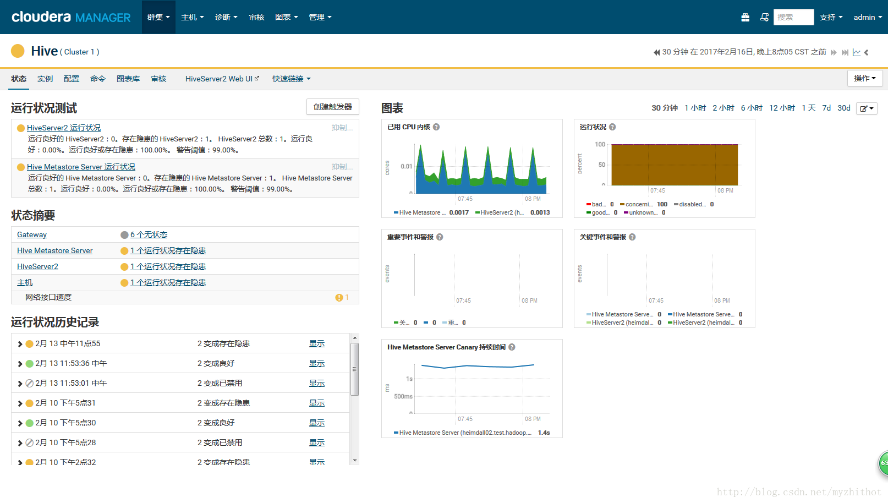Open the parcels gift icon
This screenshot has height=503, width=888.
[745, 17]
